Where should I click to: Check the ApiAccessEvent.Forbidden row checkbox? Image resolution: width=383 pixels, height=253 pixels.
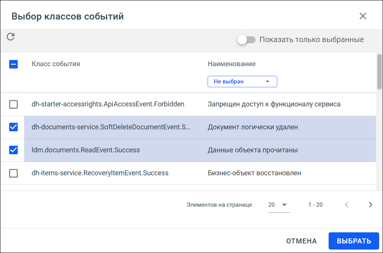[x=13, y=104]
